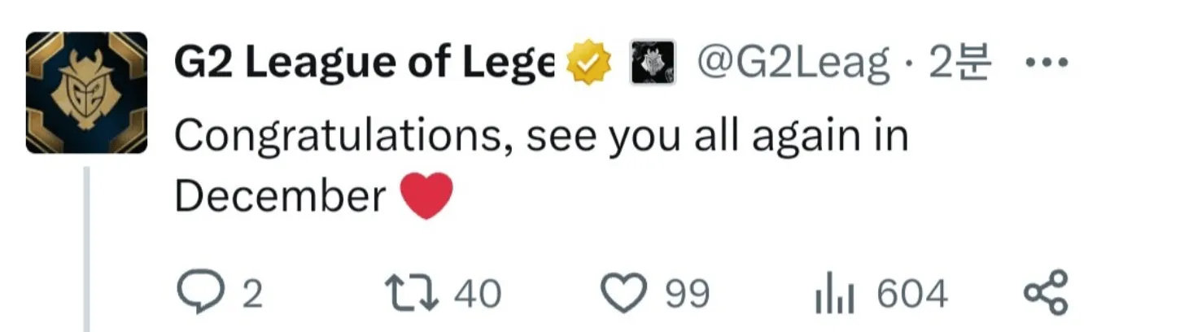Image resolution: width=1193 pixels, height=332 pixels.
Task: Click the retweet count of 40
Action: tap(478, 294)
